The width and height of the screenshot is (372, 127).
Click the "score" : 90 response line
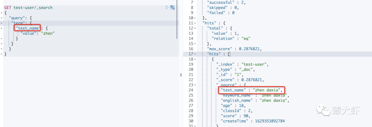pyautogui.click(x=235, y=116)
